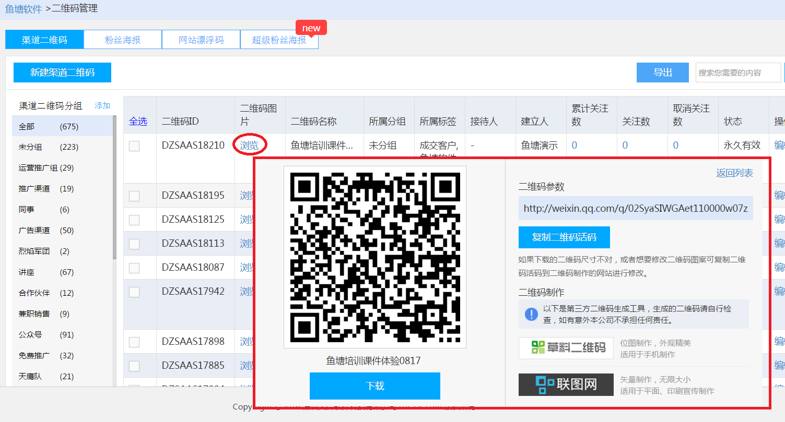Select the 公众号 (91) group

(x=62, y=335)
